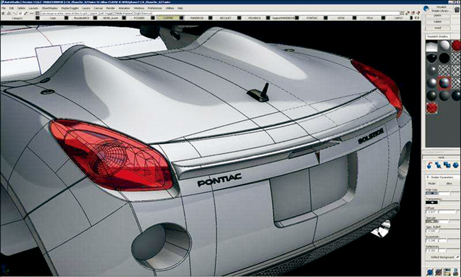Adjust the Spec. Rolloff slider
This screenshot has width=461, height=277.
point(450,230)
